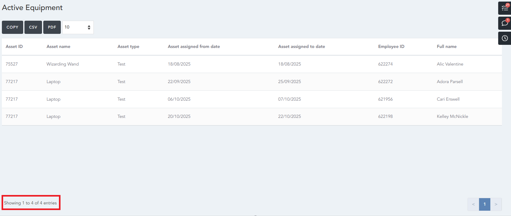Viewport: 511px width, 216px height.
Task: Click the Kelley McNickle name cell
Action: (452, 116)
